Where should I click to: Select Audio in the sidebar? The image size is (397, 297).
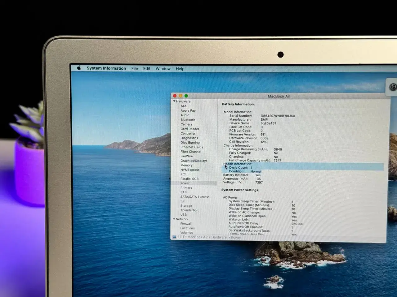click(x=185, y=115)
